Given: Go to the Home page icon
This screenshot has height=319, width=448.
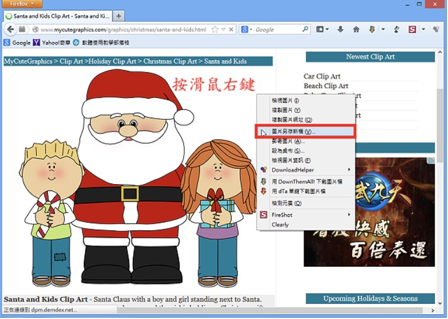Looking at the screenshot, I should pos(356,29).
